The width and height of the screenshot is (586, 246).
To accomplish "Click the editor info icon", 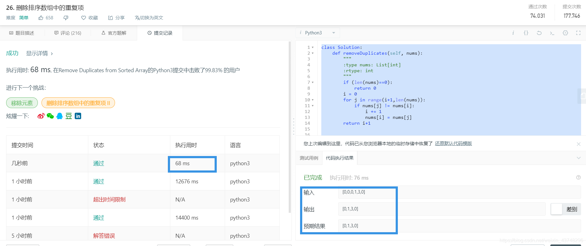I will (x=513, y=33).
